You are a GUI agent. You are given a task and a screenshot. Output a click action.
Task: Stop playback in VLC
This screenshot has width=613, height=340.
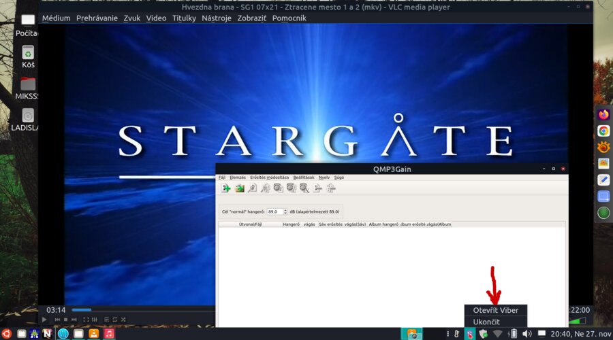[x=65, y=320]
